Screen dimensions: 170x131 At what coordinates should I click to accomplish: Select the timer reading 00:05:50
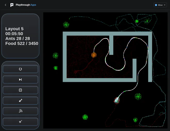[14, 34]
